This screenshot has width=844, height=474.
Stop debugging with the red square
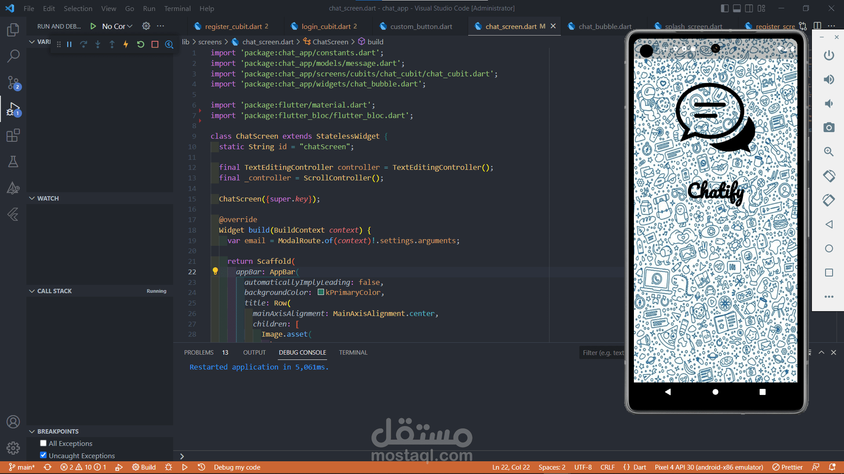pyautogui.click(x=155, y=44)
